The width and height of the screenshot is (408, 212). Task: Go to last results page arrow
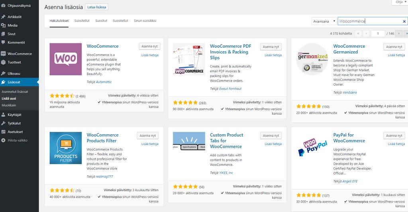pos(406,33)
